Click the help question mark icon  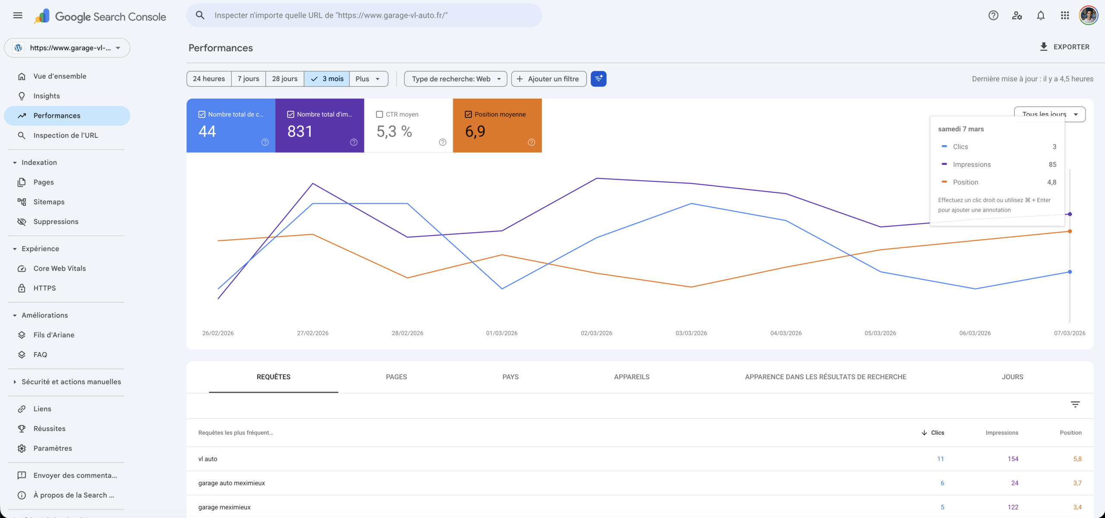click(993, 16)
